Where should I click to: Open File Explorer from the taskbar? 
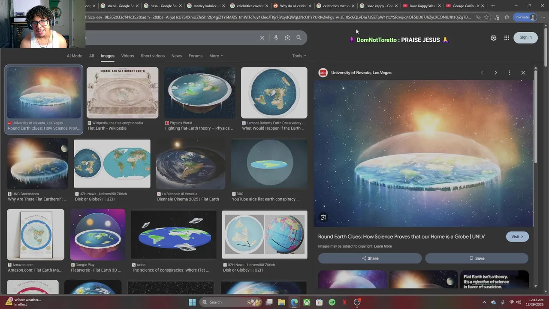coord(281,302)
